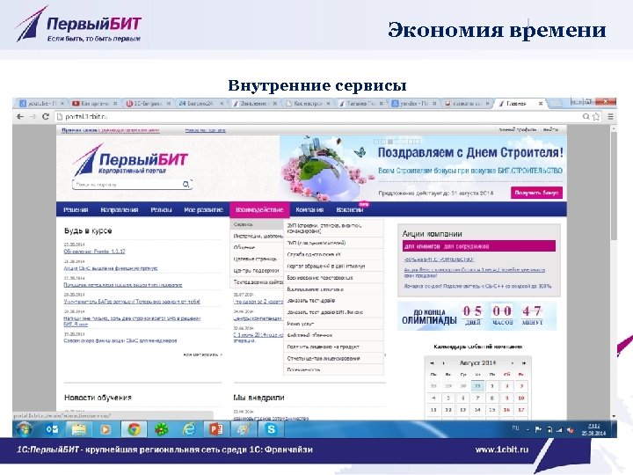The image size is (633, 475).
Task: Select Сервисы in the left submenu
Action: (x=257, y=224)
